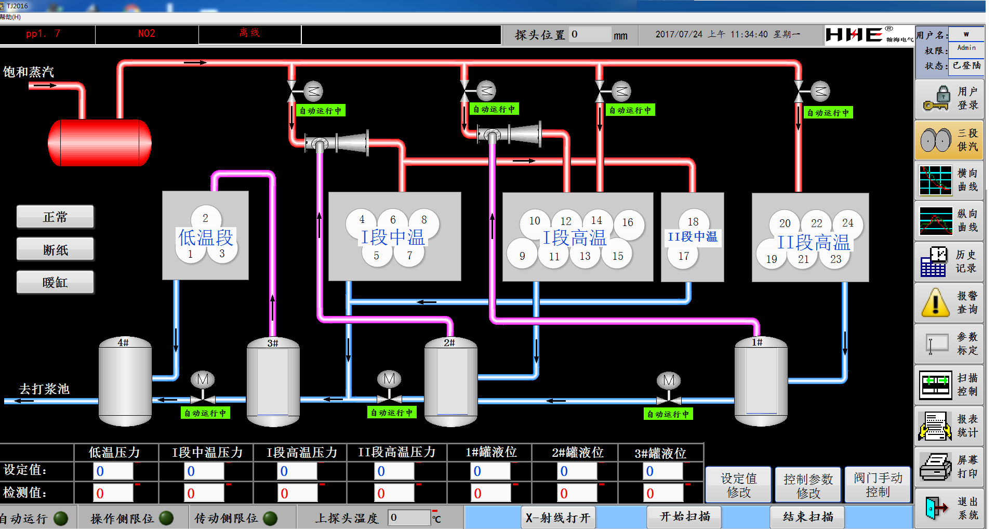Click 2#罐液位 setpoint field

578,471
